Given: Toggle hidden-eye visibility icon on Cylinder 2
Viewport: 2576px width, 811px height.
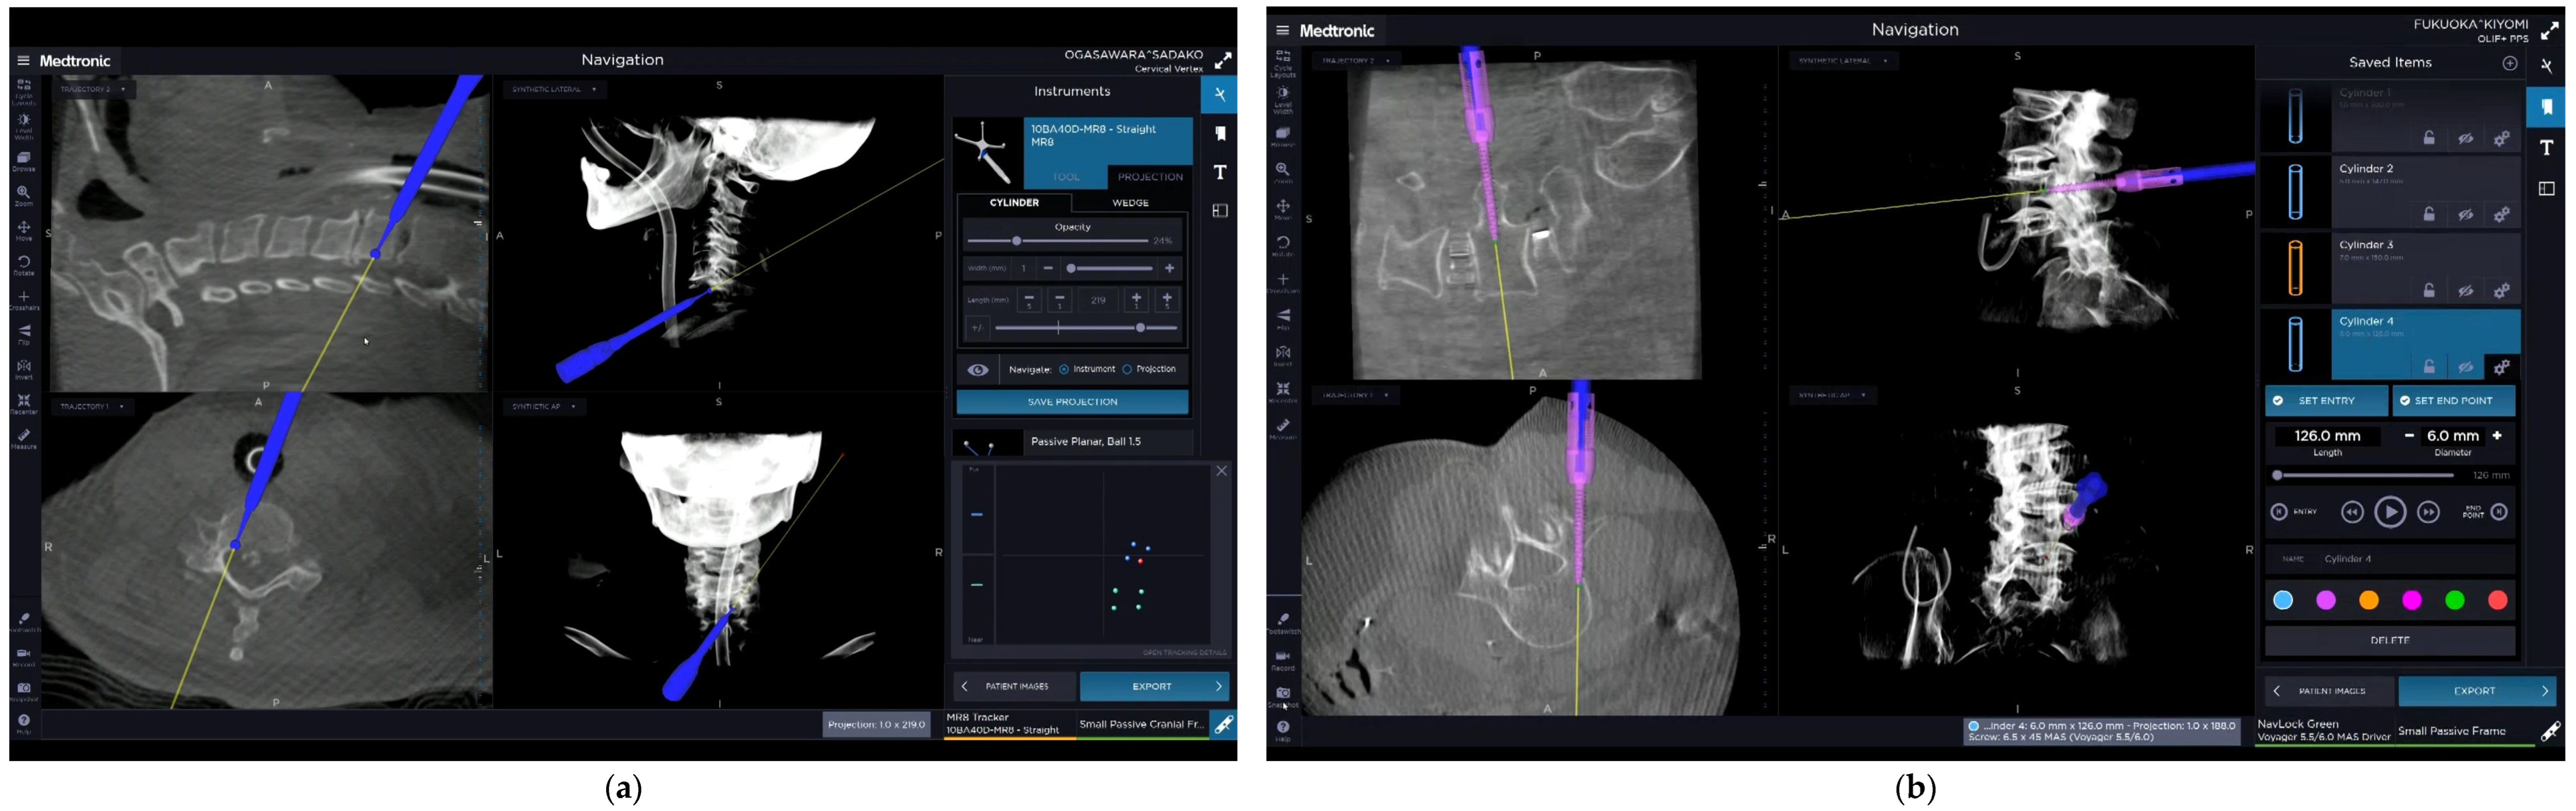Looking at the screenshot, I should [x=2465, y=214].
